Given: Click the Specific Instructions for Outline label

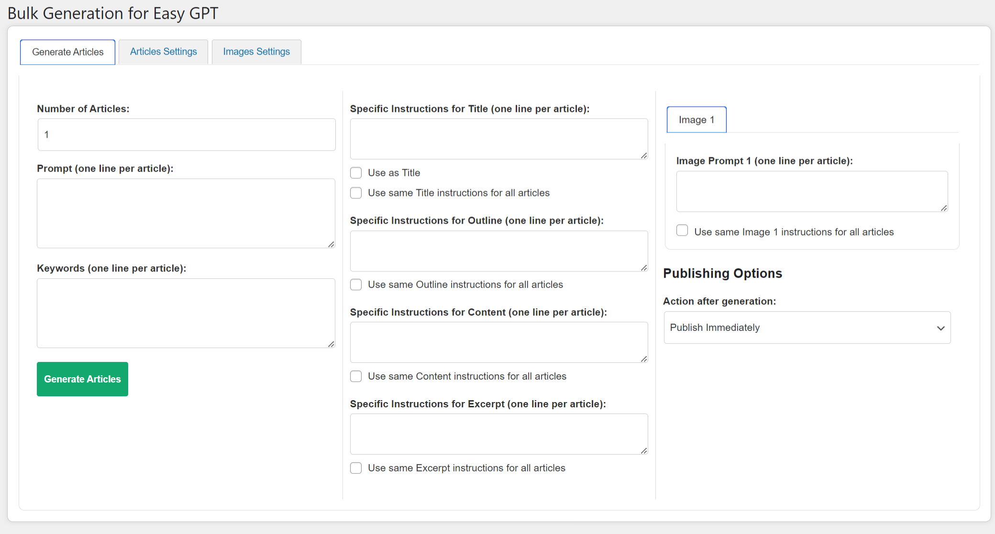Looking at the screenshot, I should (x=477, y=221).
